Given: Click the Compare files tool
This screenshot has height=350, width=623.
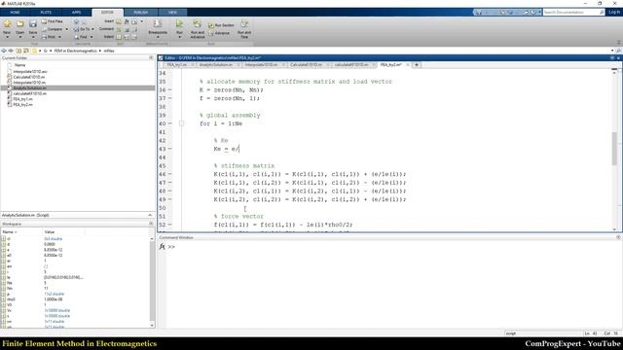Looking at the screenshot, I should (52, 29).
